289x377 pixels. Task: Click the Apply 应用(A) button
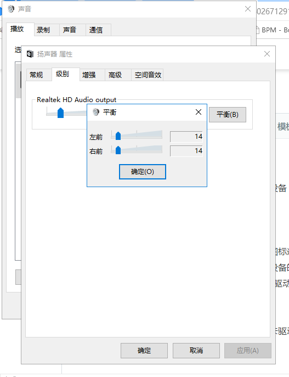click(248, 351)
